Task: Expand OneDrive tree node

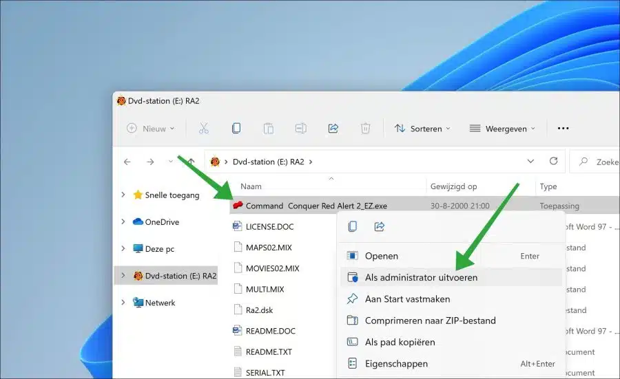Action: click(123, 221)
